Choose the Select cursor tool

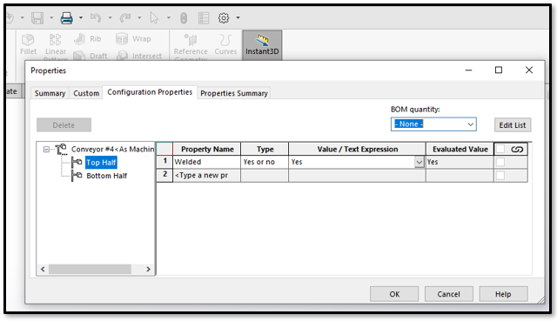pyautogui.click(x=154, y=17)
